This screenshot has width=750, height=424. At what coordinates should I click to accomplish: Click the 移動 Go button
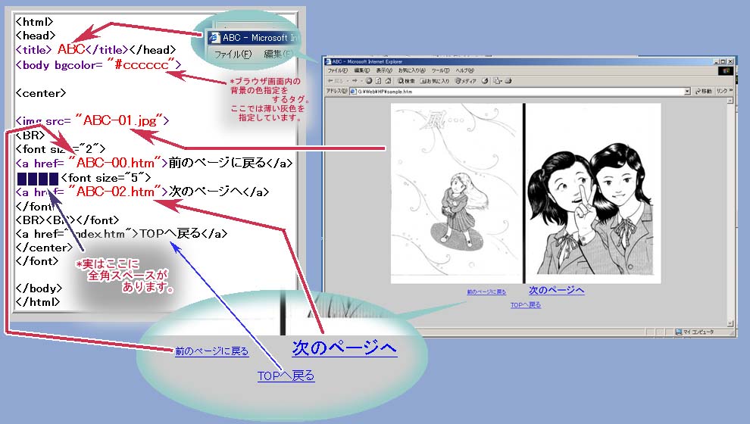[703, 91]
